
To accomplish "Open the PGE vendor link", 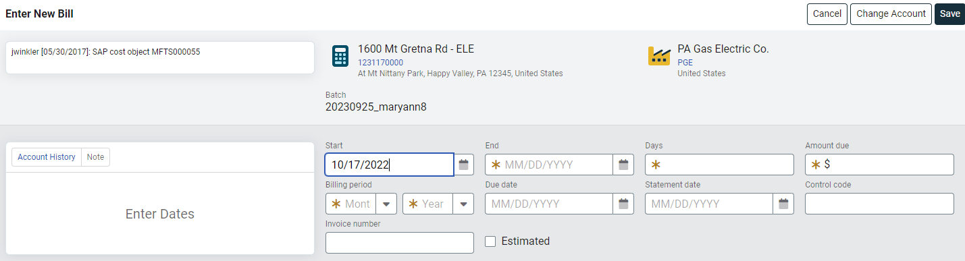I will [x=685, y=63].
